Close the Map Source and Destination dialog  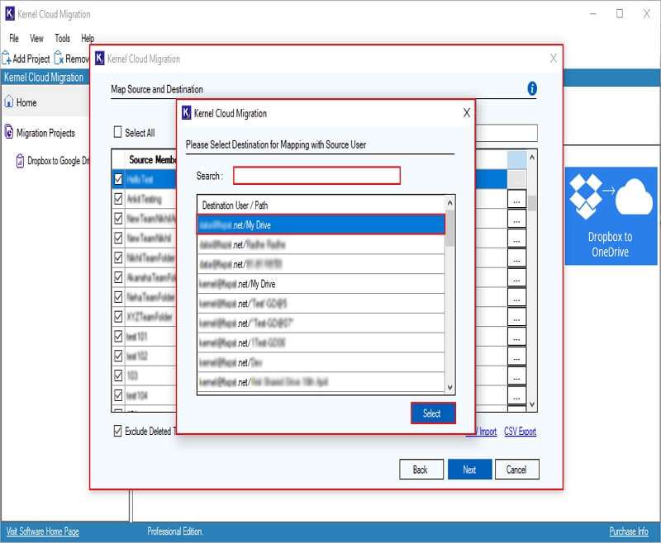click(x=554, y=58)
